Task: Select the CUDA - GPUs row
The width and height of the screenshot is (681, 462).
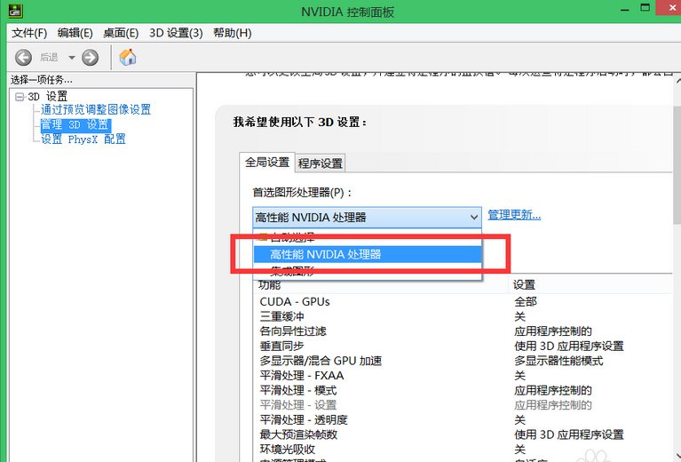Action: [295, 302]
